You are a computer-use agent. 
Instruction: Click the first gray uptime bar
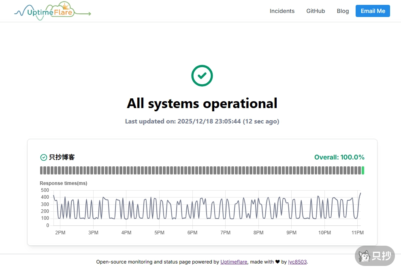(42, 170)
